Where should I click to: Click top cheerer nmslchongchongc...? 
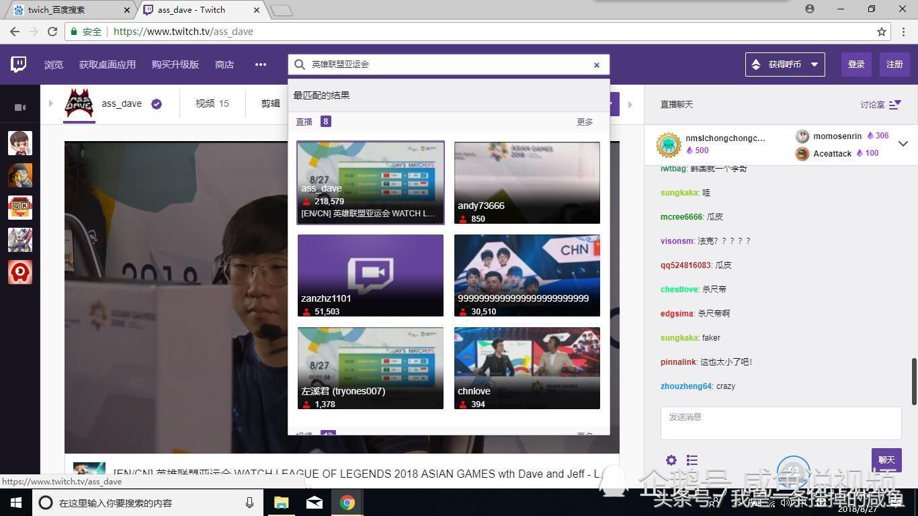point(725,138)
